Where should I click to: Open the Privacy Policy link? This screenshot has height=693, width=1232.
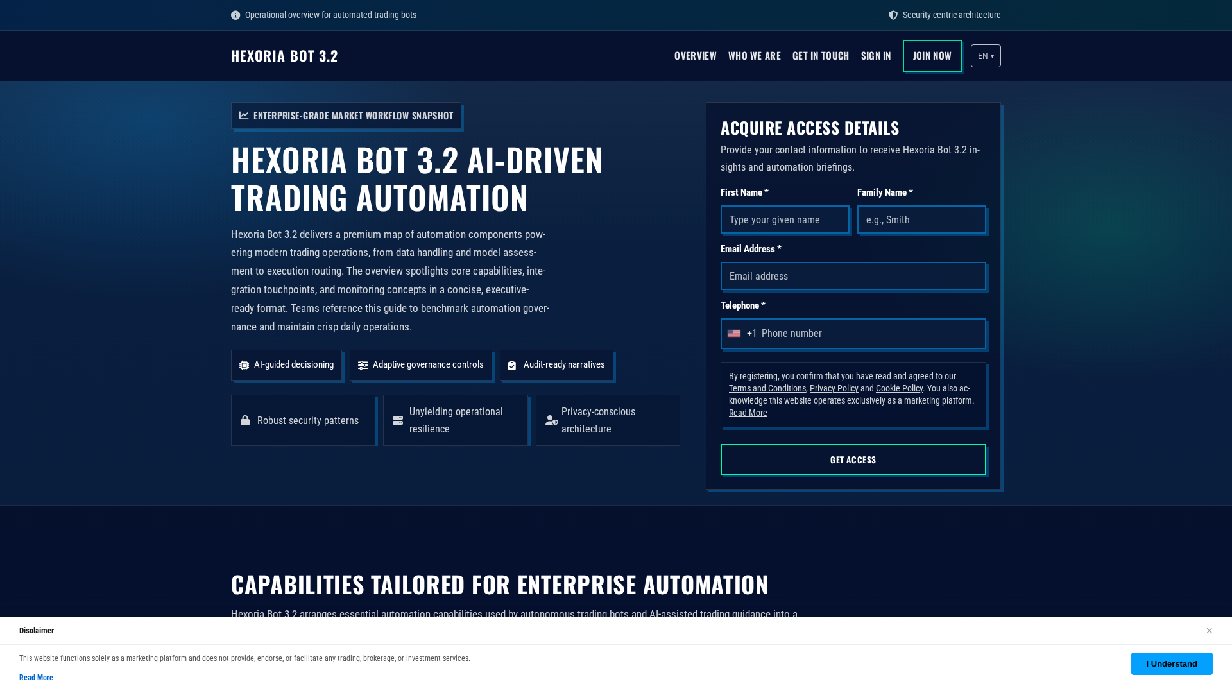point(834,388)
